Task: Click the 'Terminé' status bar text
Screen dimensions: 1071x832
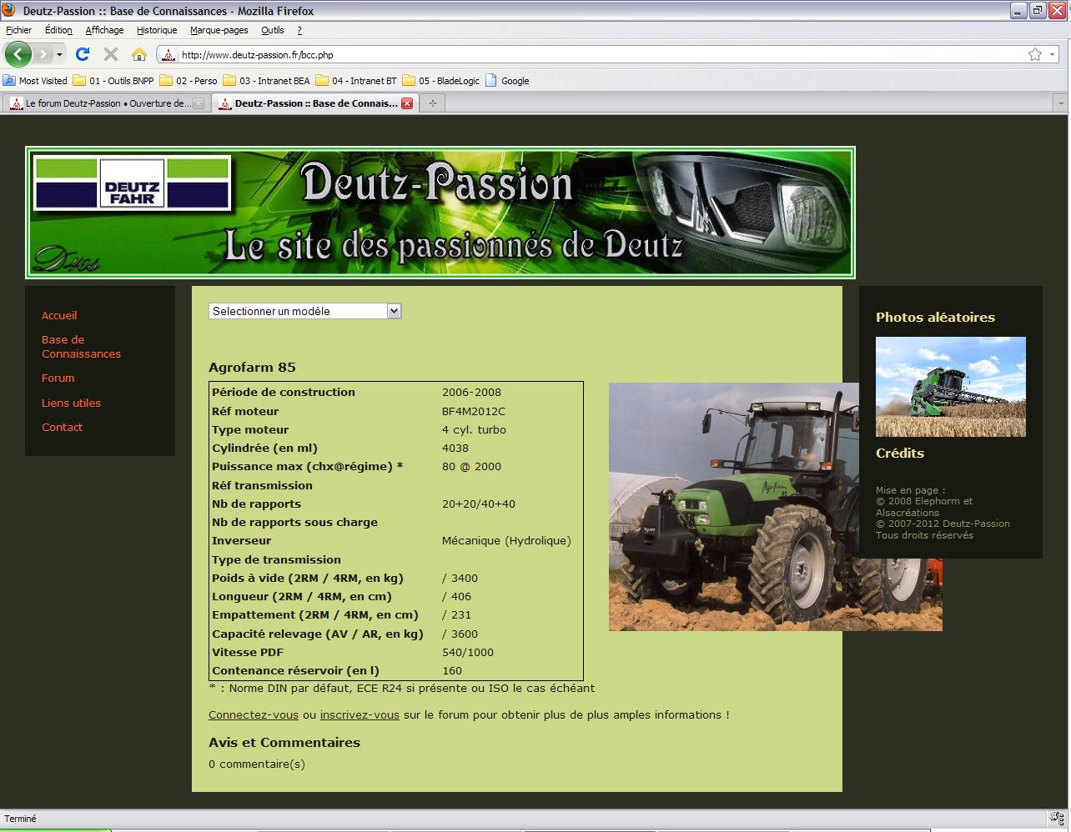Action: click(21, 819)
